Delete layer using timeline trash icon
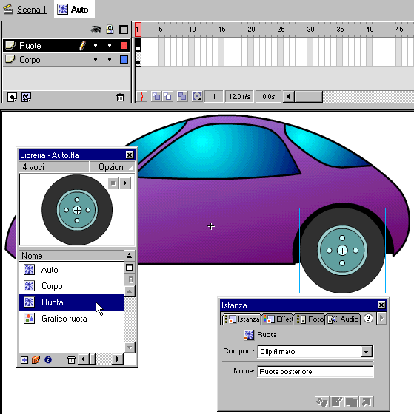 (120, 97)
